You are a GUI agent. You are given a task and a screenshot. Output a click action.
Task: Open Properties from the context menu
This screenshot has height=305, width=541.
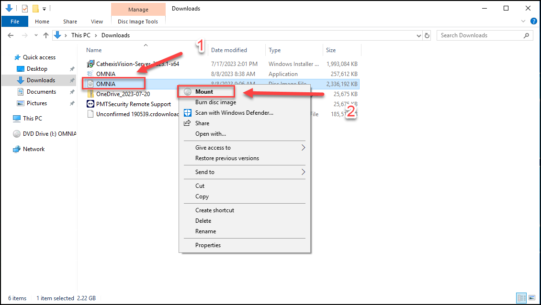coord(245,245)
